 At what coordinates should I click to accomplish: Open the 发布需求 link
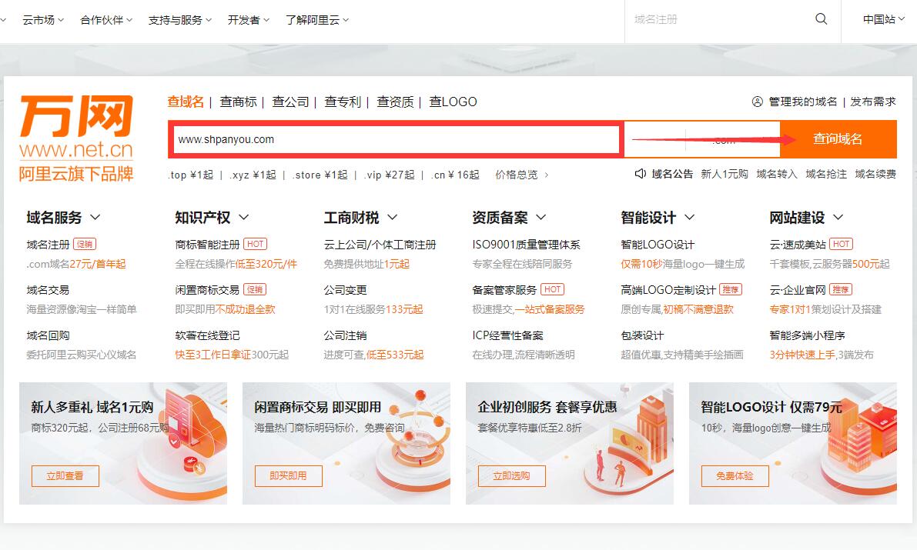(x=873, y=102)
